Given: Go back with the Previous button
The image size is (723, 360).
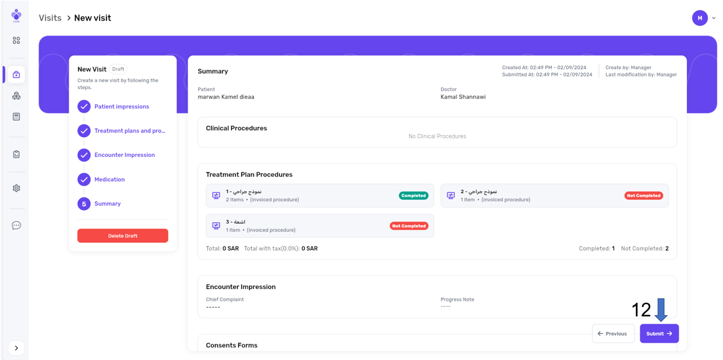Looking at the screenshot, I should (x=613, y=334).
